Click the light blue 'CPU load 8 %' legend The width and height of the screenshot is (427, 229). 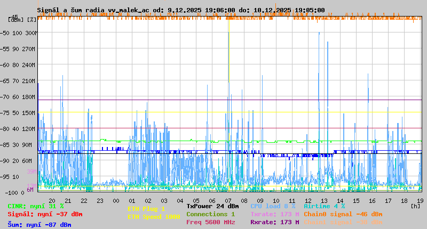(273, 207)
